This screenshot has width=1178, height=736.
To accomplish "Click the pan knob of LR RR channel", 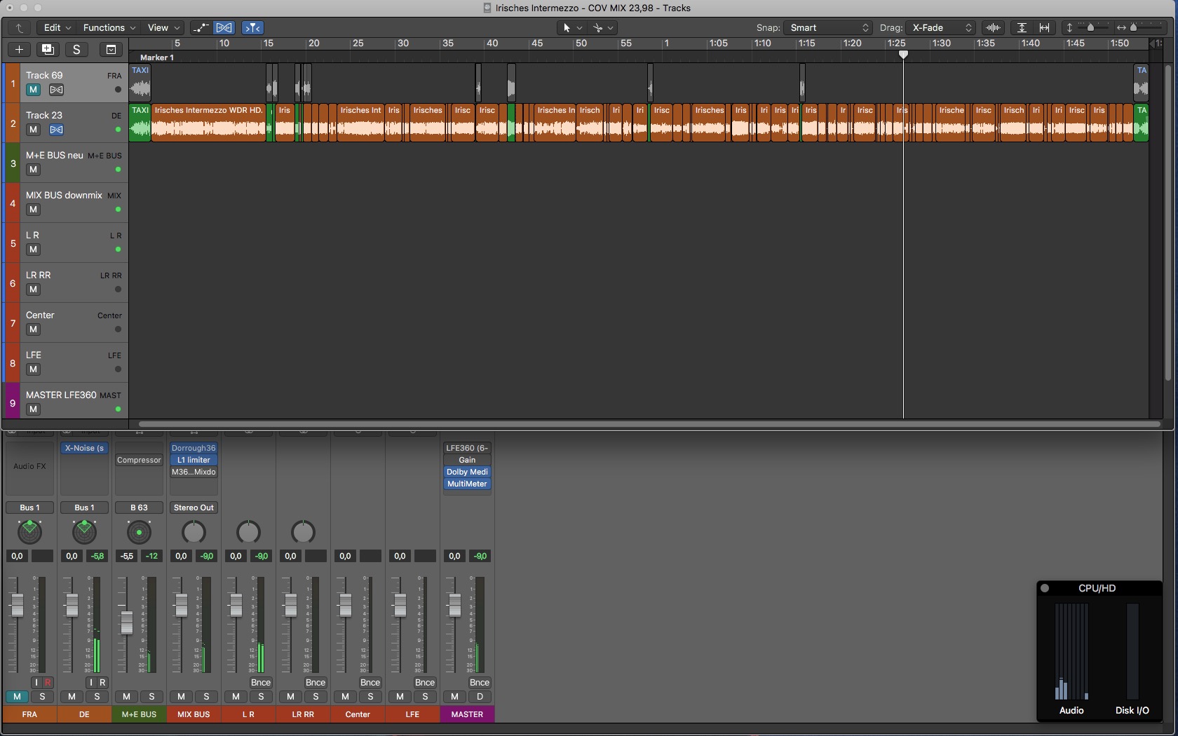I will pyautogui.click(x=303, y=532).
